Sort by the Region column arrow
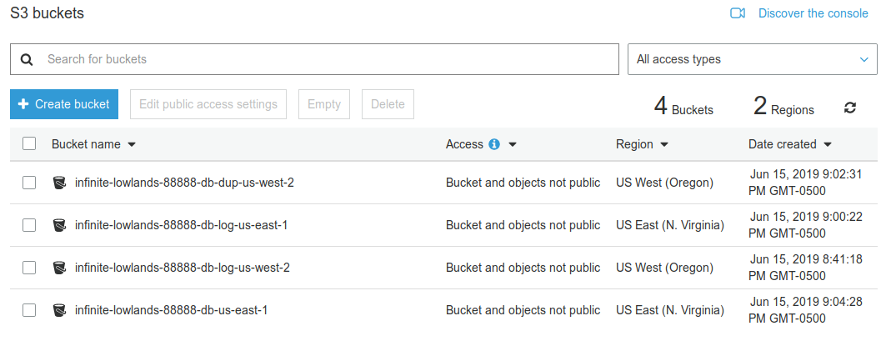This screenshot has height=341, width=891. 663,145
